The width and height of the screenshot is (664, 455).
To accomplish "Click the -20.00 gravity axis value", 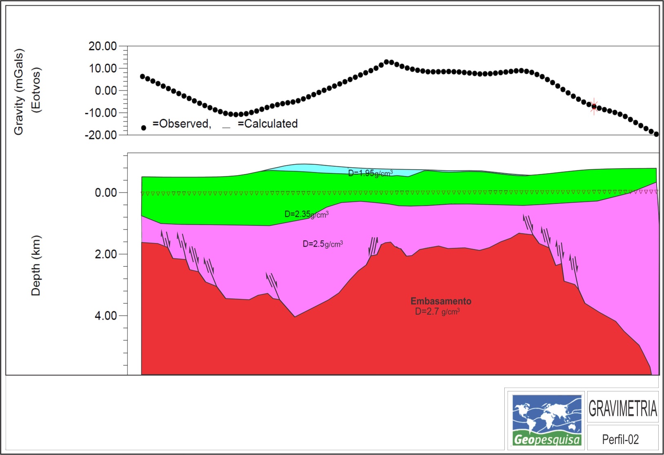I will [100, 135].
